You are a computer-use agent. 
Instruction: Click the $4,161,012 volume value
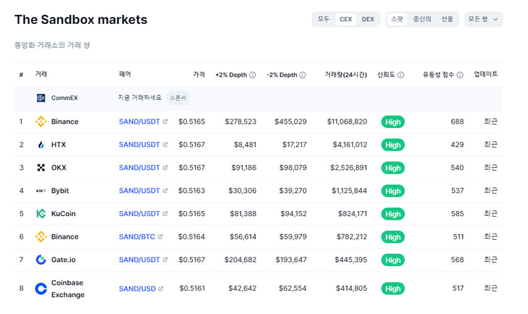(350, 144)
